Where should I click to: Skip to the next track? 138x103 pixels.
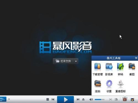coord(78,99)
